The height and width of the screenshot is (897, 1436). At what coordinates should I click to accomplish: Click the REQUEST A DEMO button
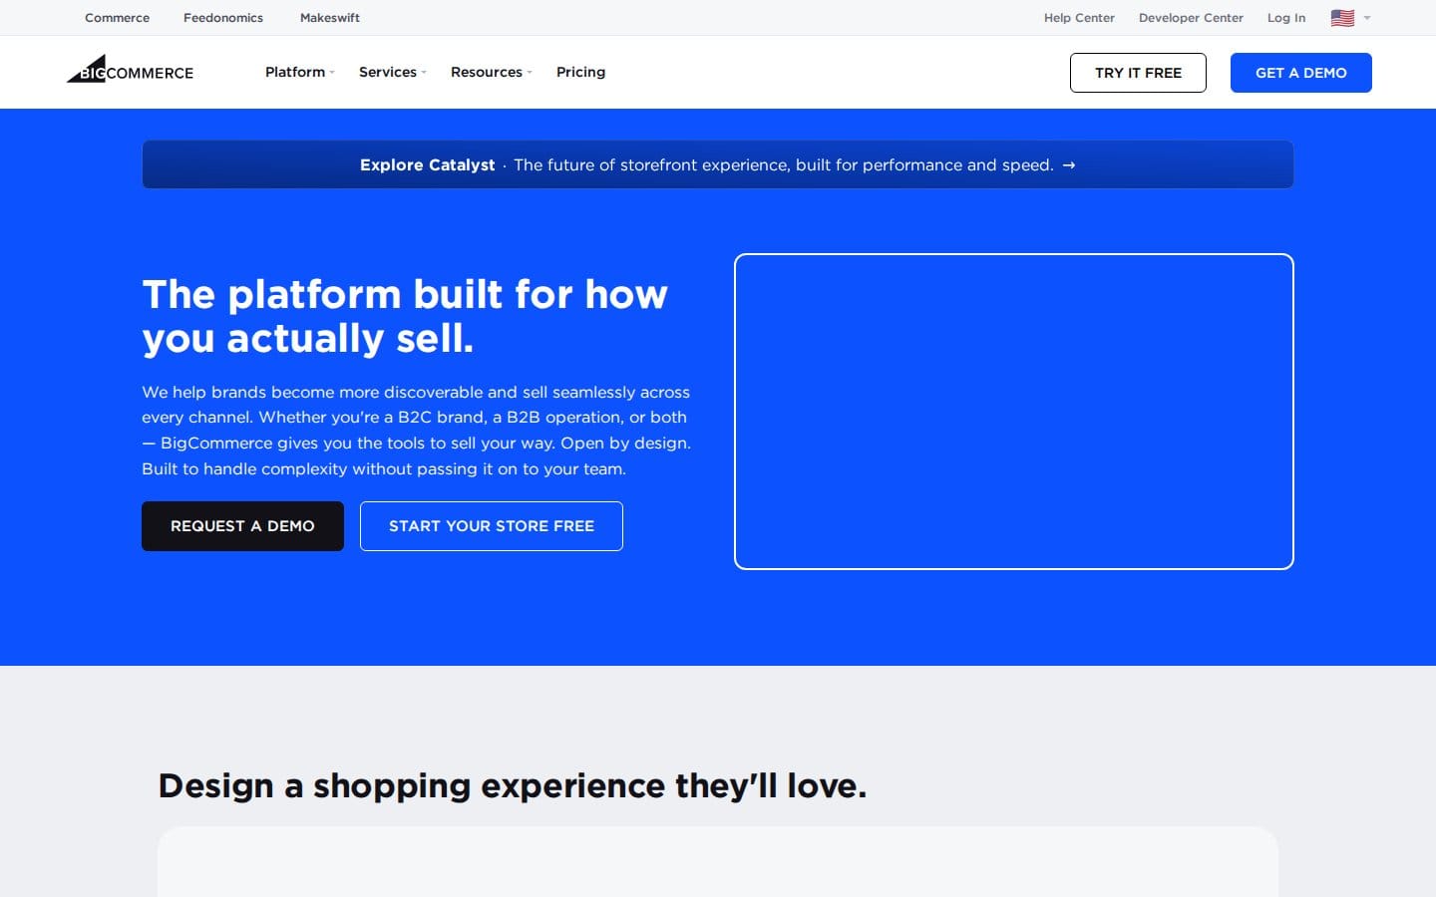tap(242, 526)
